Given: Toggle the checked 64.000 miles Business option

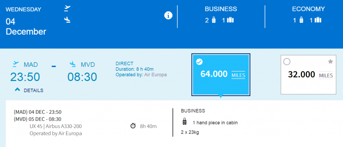Looking at the screenshot, I should click(x=199, y=62).
